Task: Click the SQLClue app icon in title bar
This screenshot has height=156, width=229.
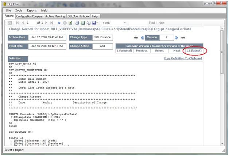Action: tap(5, 4)
